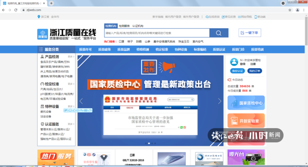Expand 特种设备 with 更多 link
The height and width of the screenshot is (167, 308).
[71, 106]
